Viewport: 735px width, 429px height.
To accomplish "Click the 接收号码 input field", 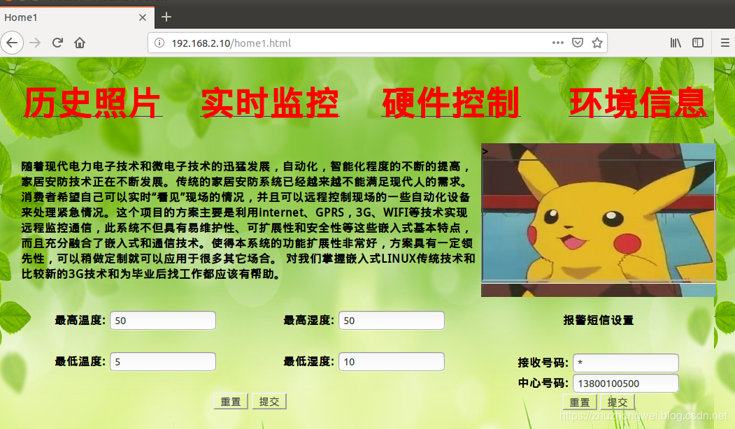I will click(x=626, y=363).
